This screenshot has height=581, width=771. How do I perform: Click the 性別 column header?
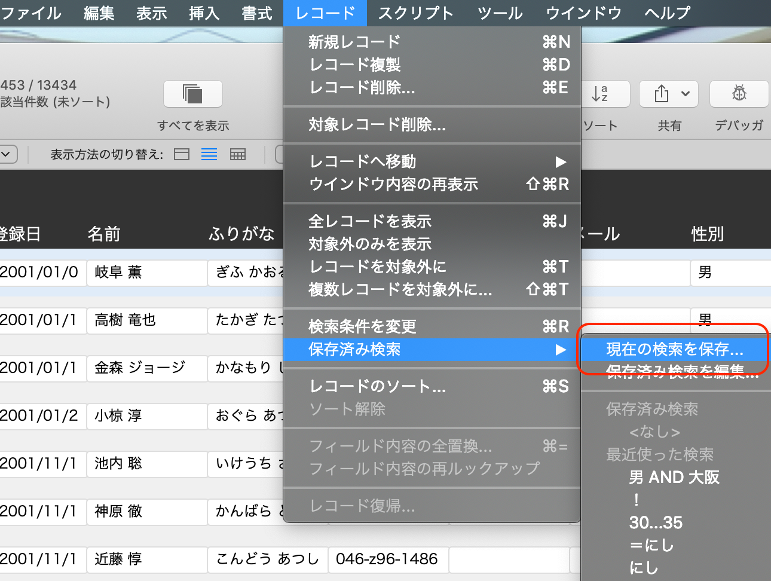708,234
